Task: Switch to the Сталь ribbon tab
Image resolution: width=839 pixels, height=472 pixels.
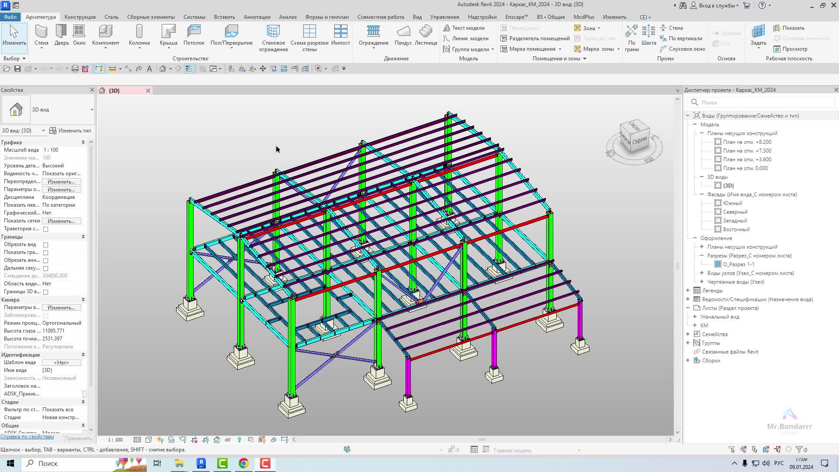Action: coord(111,17)
